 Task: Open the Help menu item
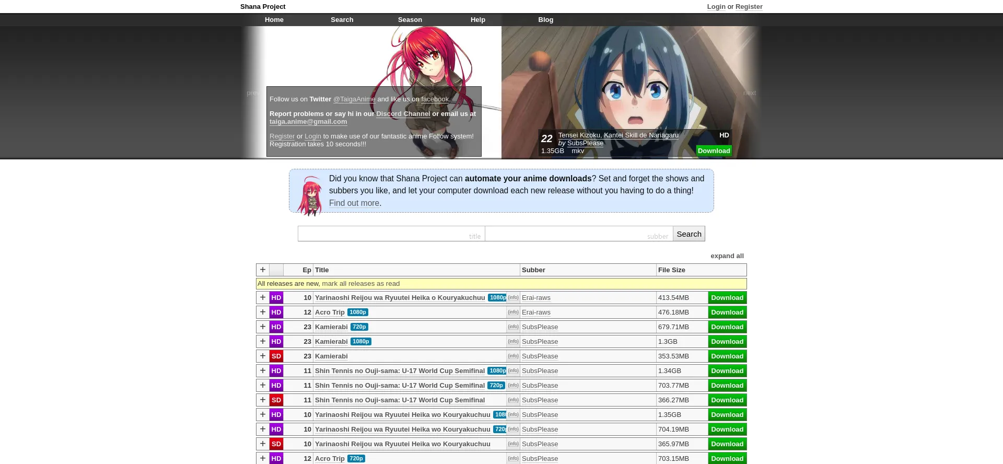point(478,19)
